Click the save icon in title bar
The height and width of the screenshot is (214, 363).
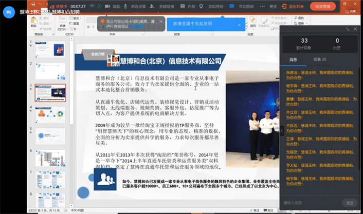[33, 4]
